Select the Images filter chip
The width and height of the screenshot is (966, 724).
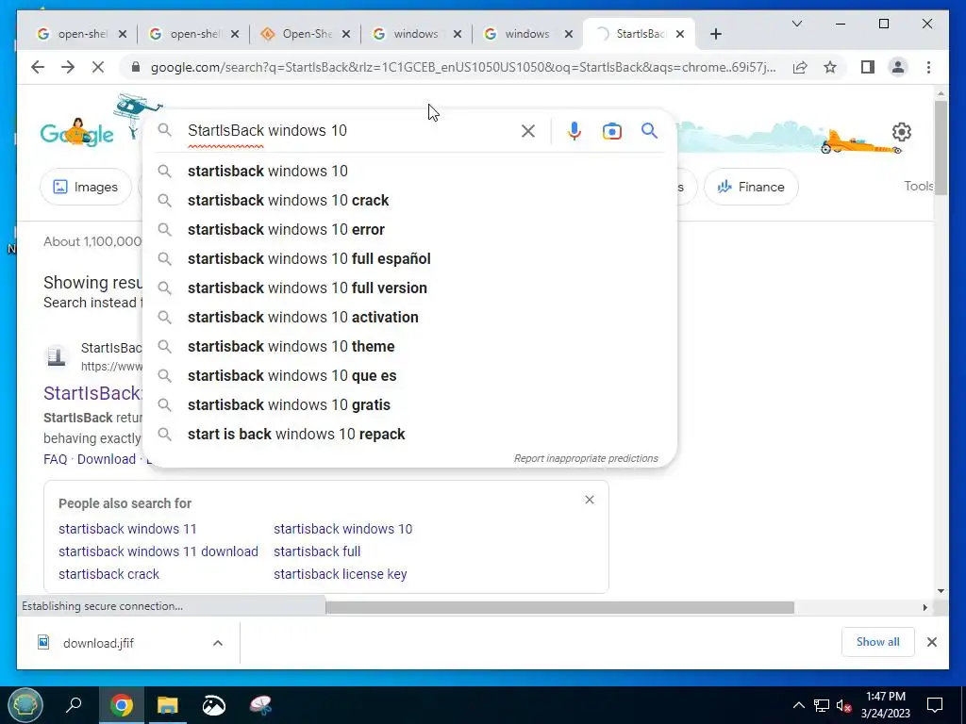pyautogui.click(x=86, y=187)
